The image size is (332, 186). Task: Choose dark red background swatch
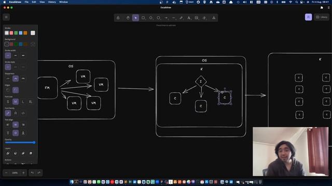[x=11, y=44]
